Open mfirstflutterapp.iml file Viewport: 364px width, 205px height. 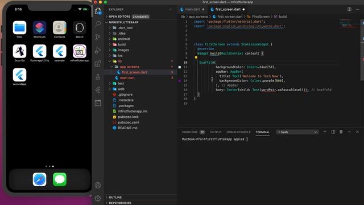(x=140, y=111)
